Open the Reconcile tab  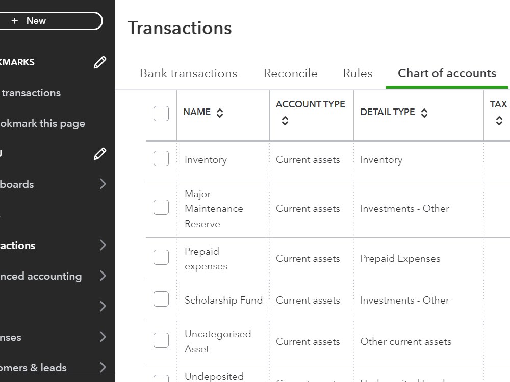[291, 73]
